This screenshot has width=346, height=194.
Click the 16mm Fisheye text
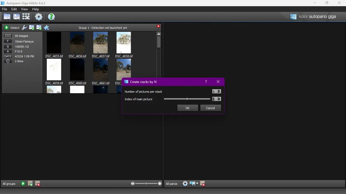24,42
